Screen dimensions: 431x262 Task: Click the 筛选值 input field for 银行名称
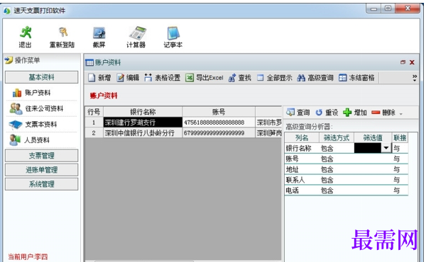tap(368, 148)
